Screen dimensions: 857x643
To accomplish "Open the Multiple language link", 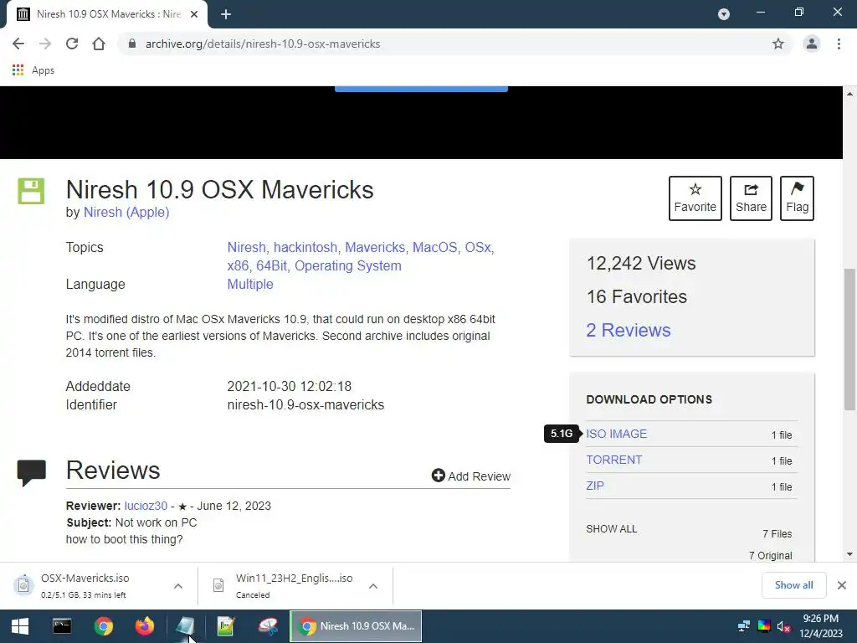I will pos(250,285).
